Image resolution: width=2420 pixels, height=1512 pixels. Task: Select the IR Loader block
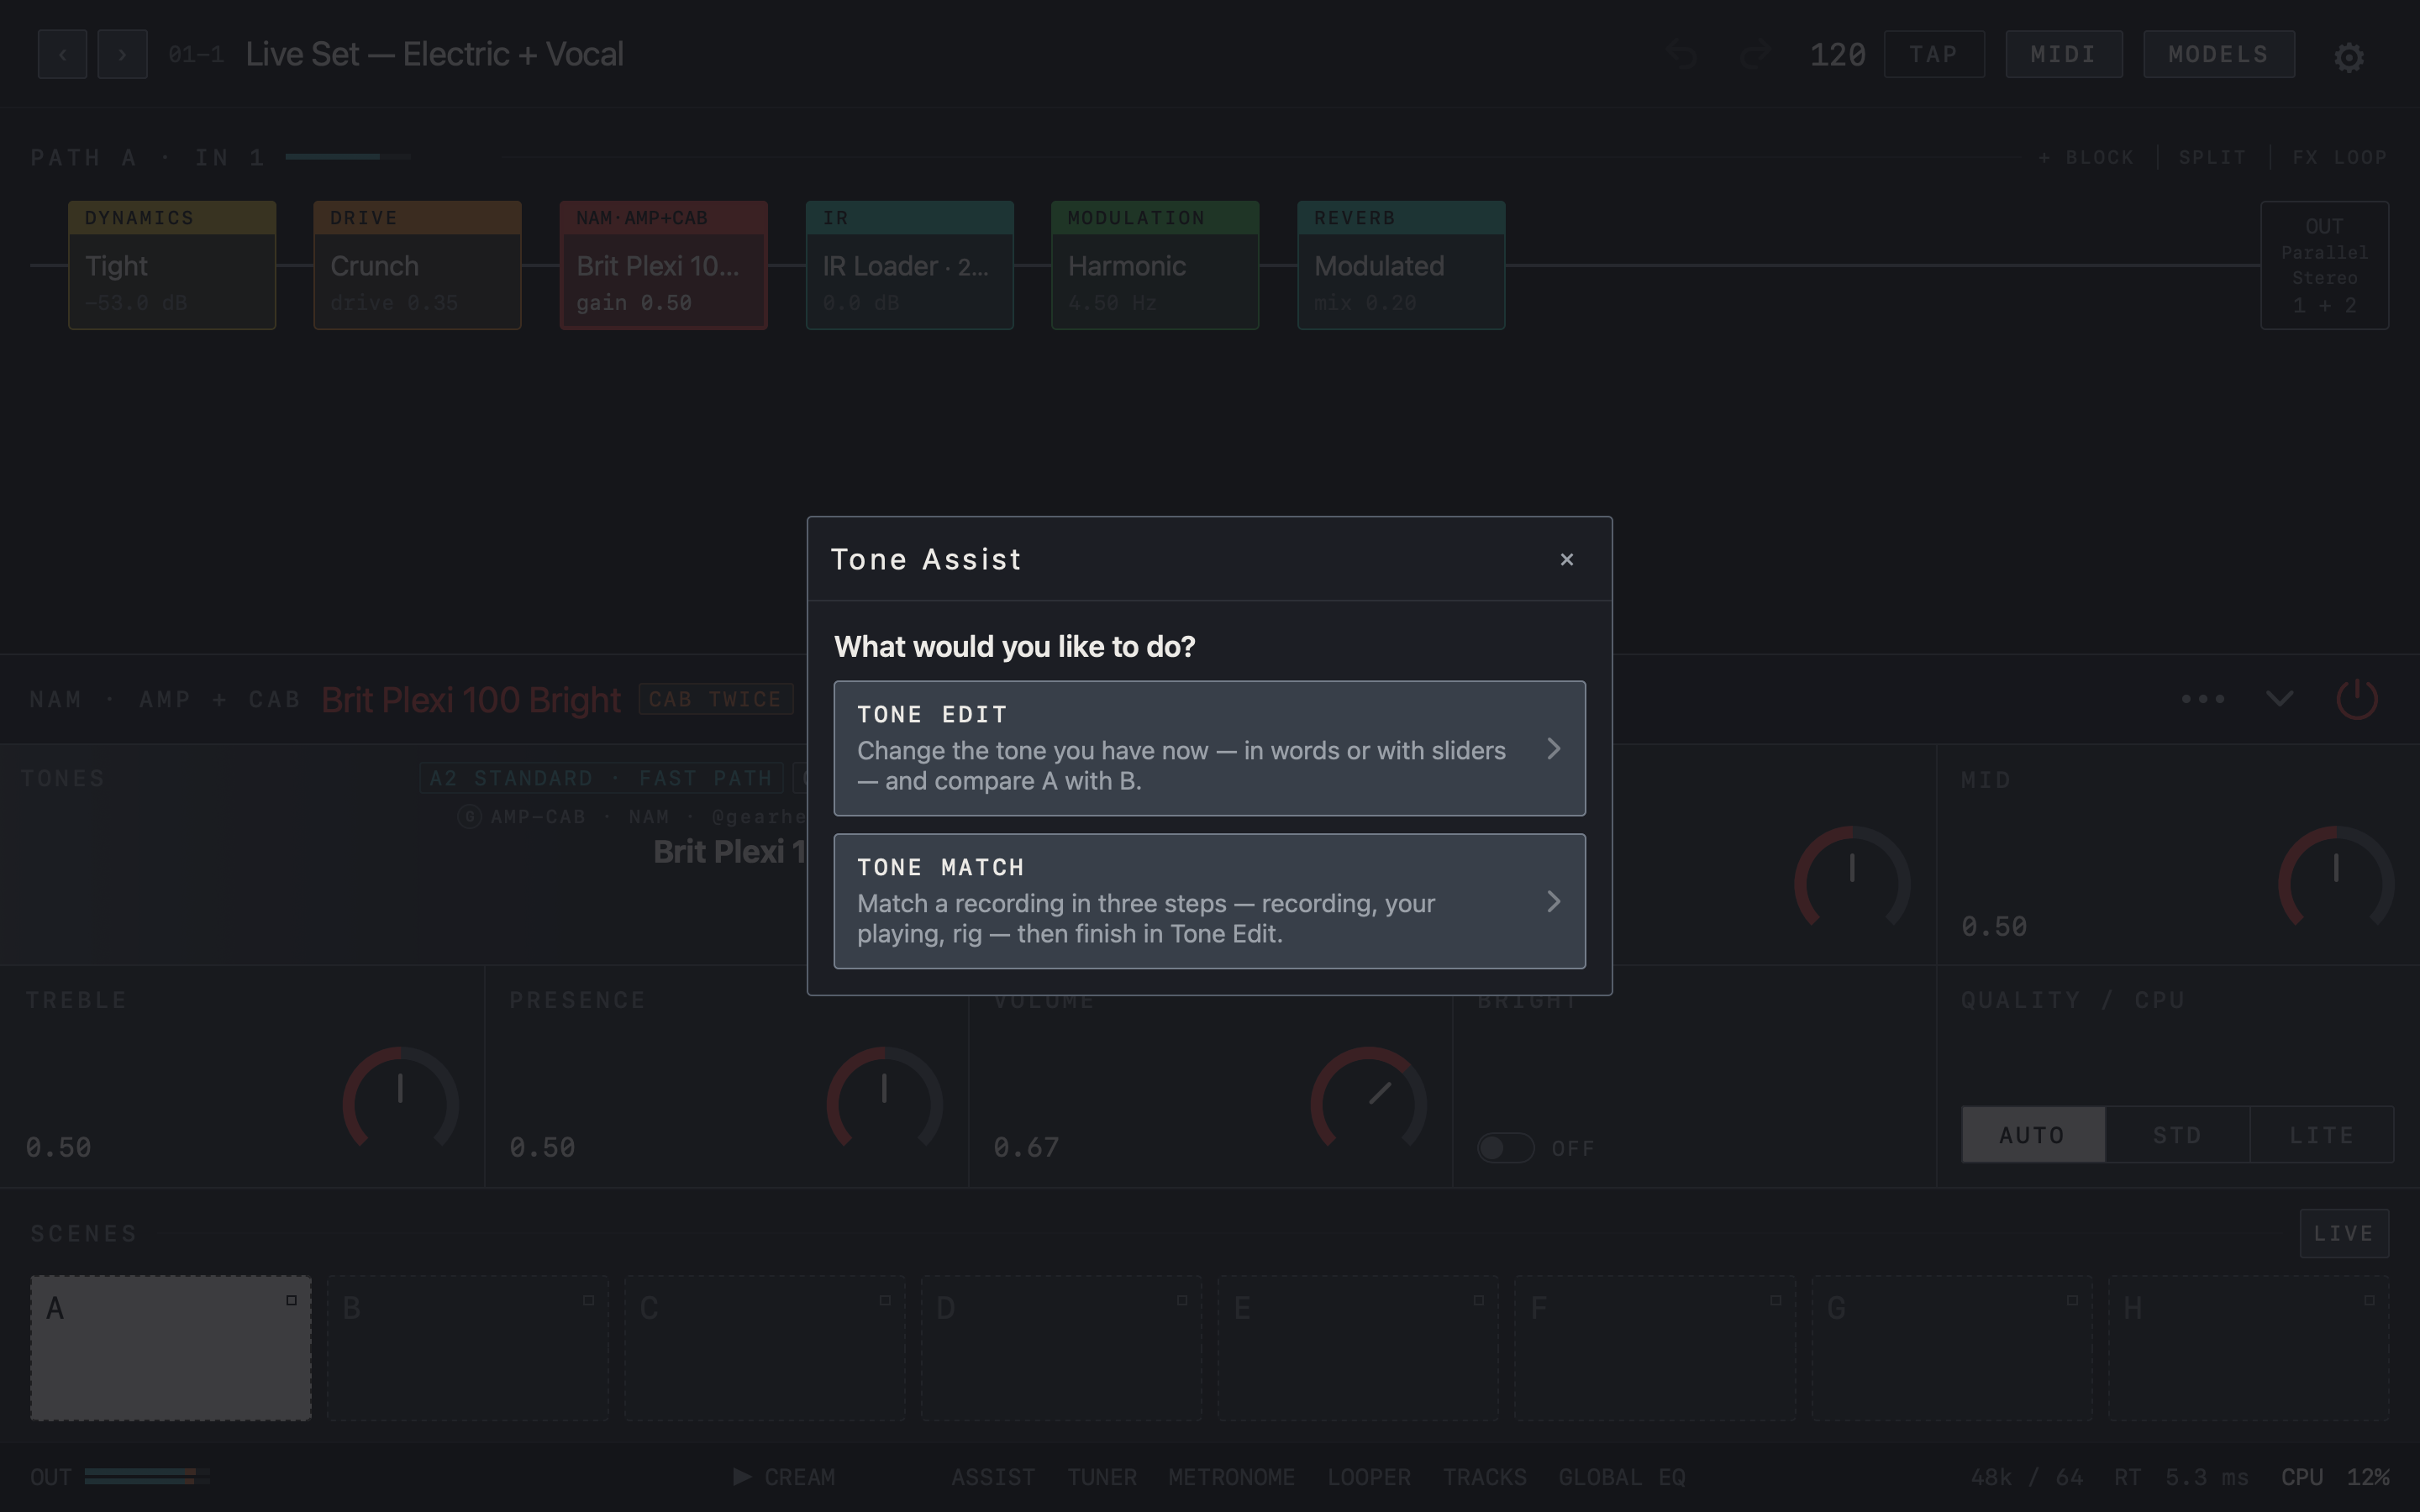click(909, 265)
